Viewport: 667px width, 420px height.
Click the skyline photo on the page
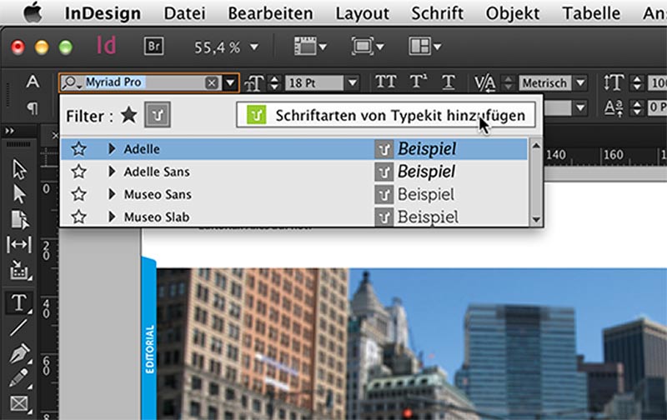411,343
